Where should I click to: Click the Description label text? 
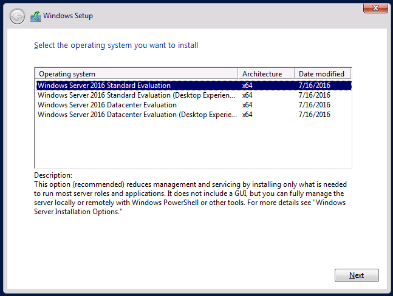(53, 175)
